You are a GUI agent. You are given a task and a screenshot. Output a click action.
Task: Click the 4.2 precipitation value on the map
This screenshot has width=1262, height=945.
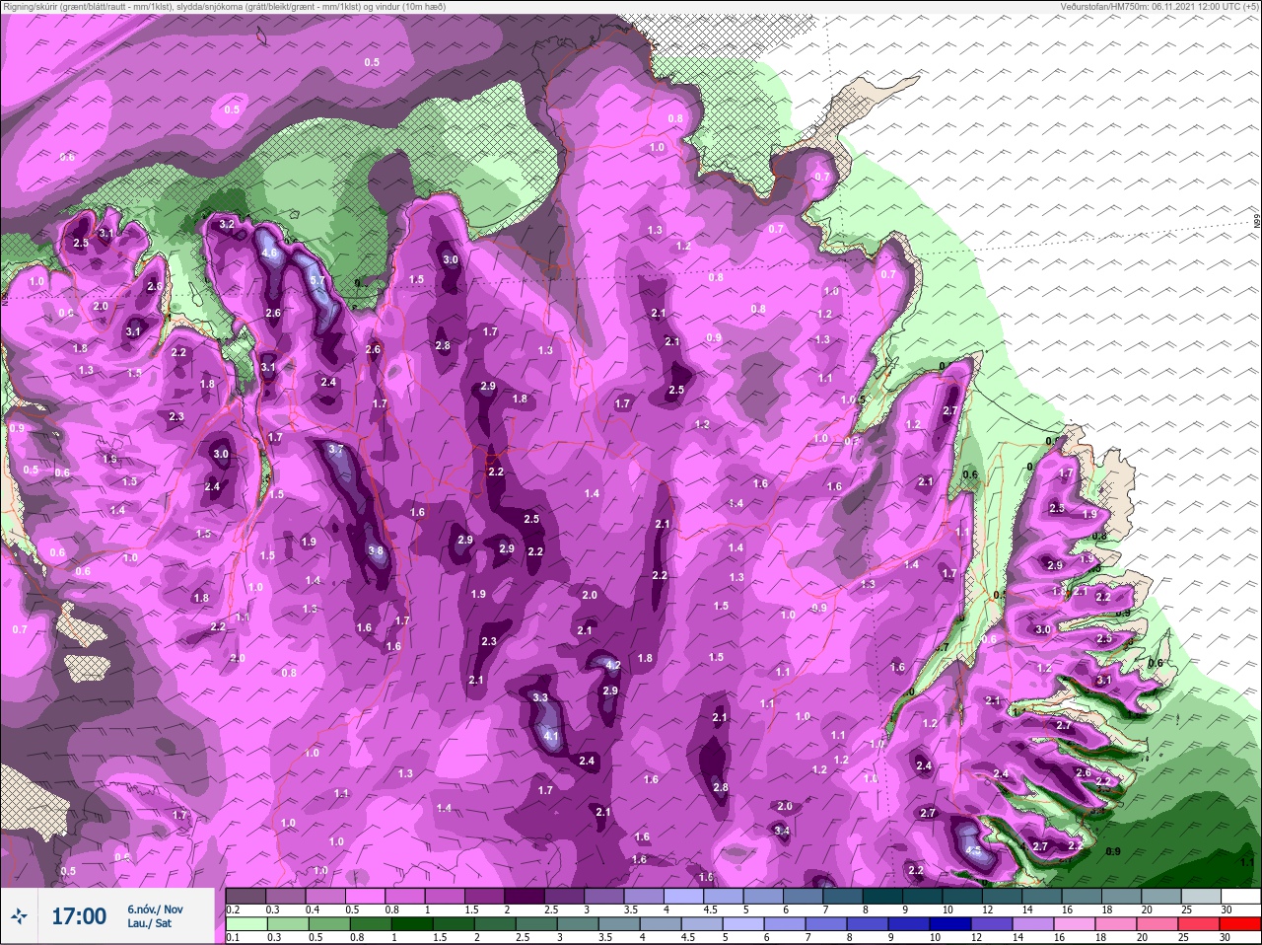[x=612, y=666]
